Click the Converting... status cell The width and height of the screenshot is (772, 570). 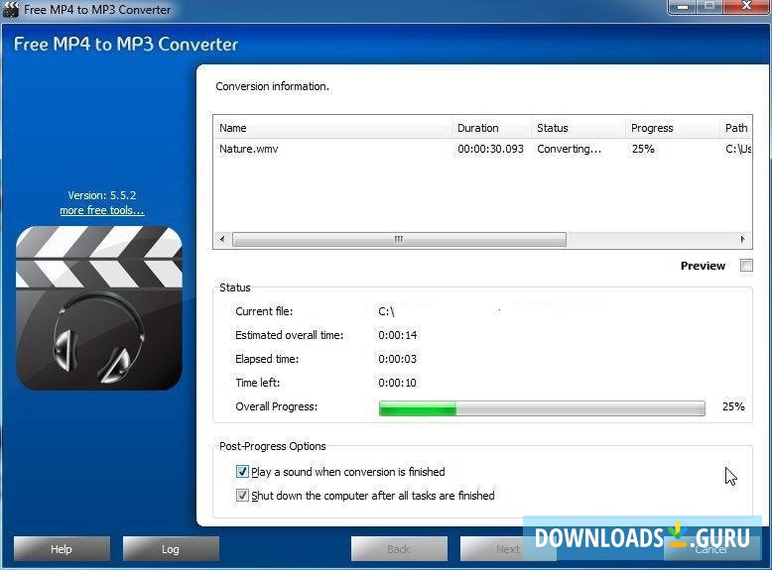click(x=570, y=149)
